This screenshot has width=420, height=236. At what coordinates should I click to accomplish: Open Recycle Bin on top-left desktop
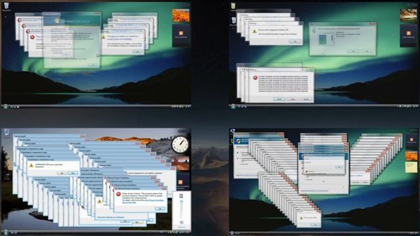click(6, 6)
